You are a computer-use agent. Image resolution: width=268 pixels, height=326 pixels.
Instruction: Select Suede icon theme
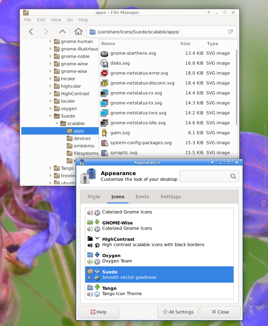[159, 275]
